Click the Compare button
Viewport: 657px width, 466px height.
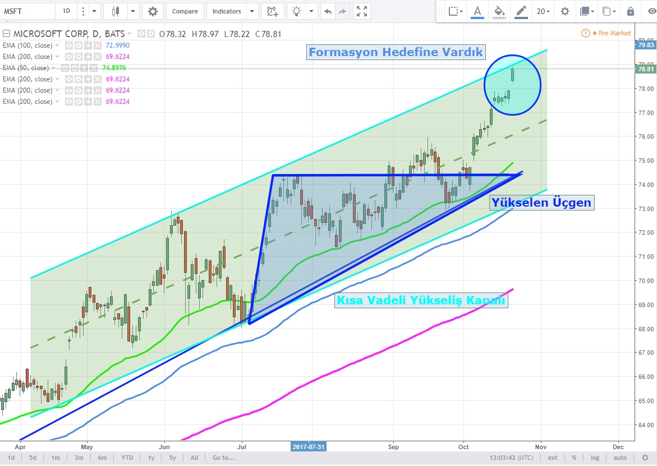pyautogui.click(x=185, y=11)
